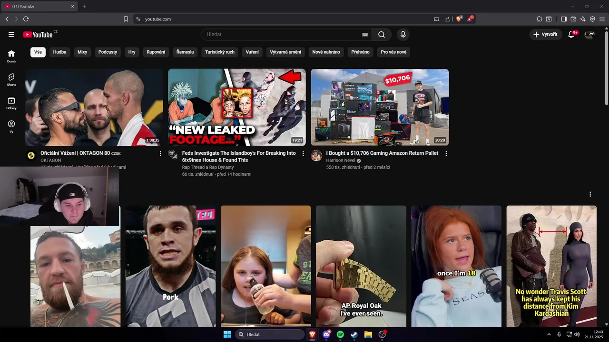Open the Vy sidebar section
Image resolution: width=609 pixels, height=342 pixels.
pos(11,126)
